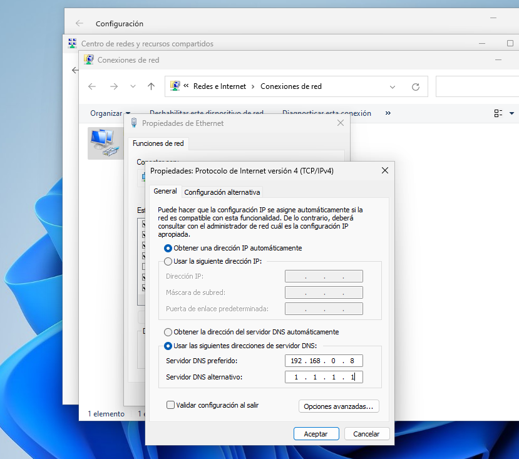Click the Aceptar button
The image size is (519, 459).
316,433
